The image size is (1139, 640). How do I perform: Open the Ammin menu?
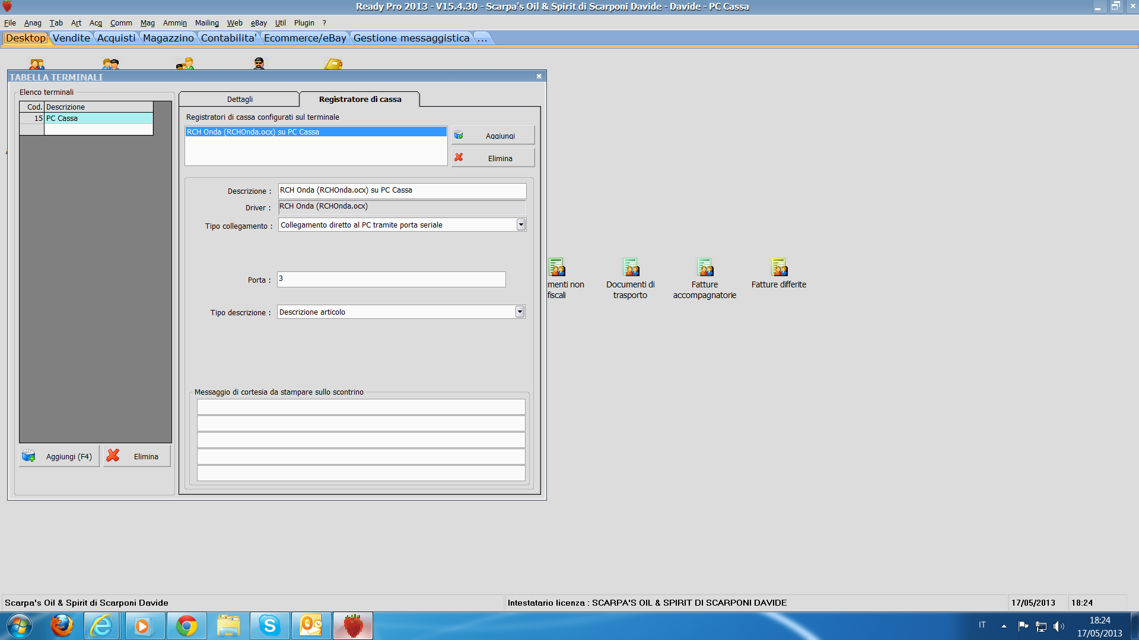tap(174, 23)
